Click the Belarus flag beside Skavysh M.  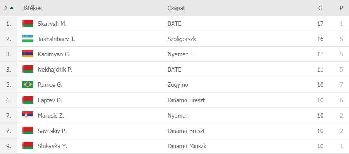coord(28,23)
